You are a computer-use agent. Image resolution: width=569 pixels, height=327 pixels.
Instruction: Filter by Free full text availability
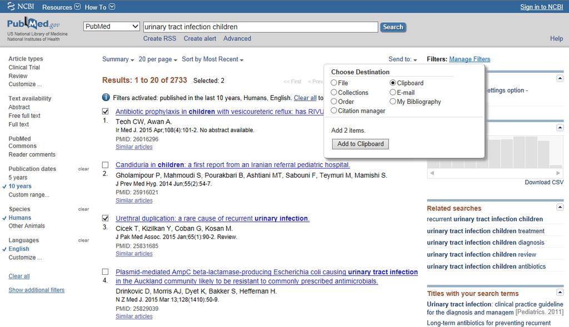coord(24,115)
